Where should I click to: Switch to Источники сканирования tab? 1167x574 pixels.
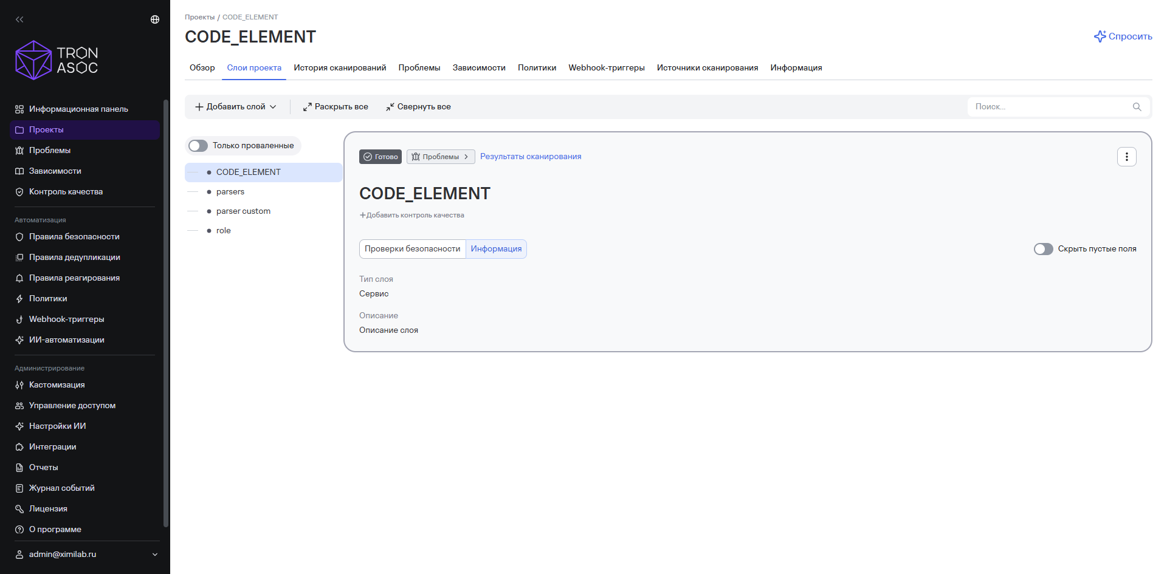point(707,68)
